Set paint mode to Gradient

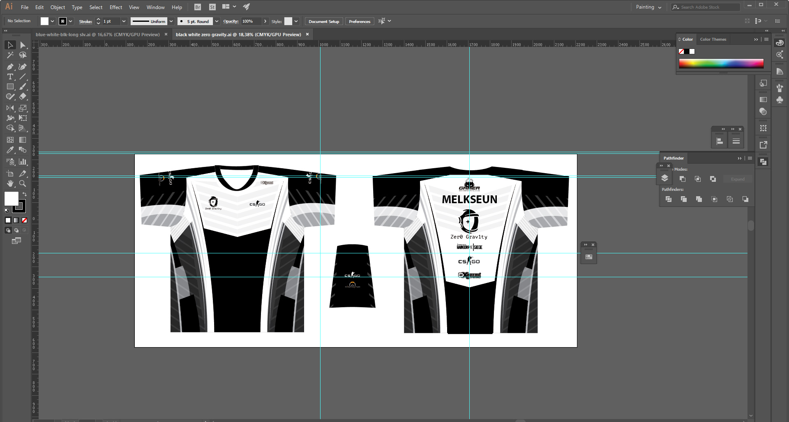[16, 220]
